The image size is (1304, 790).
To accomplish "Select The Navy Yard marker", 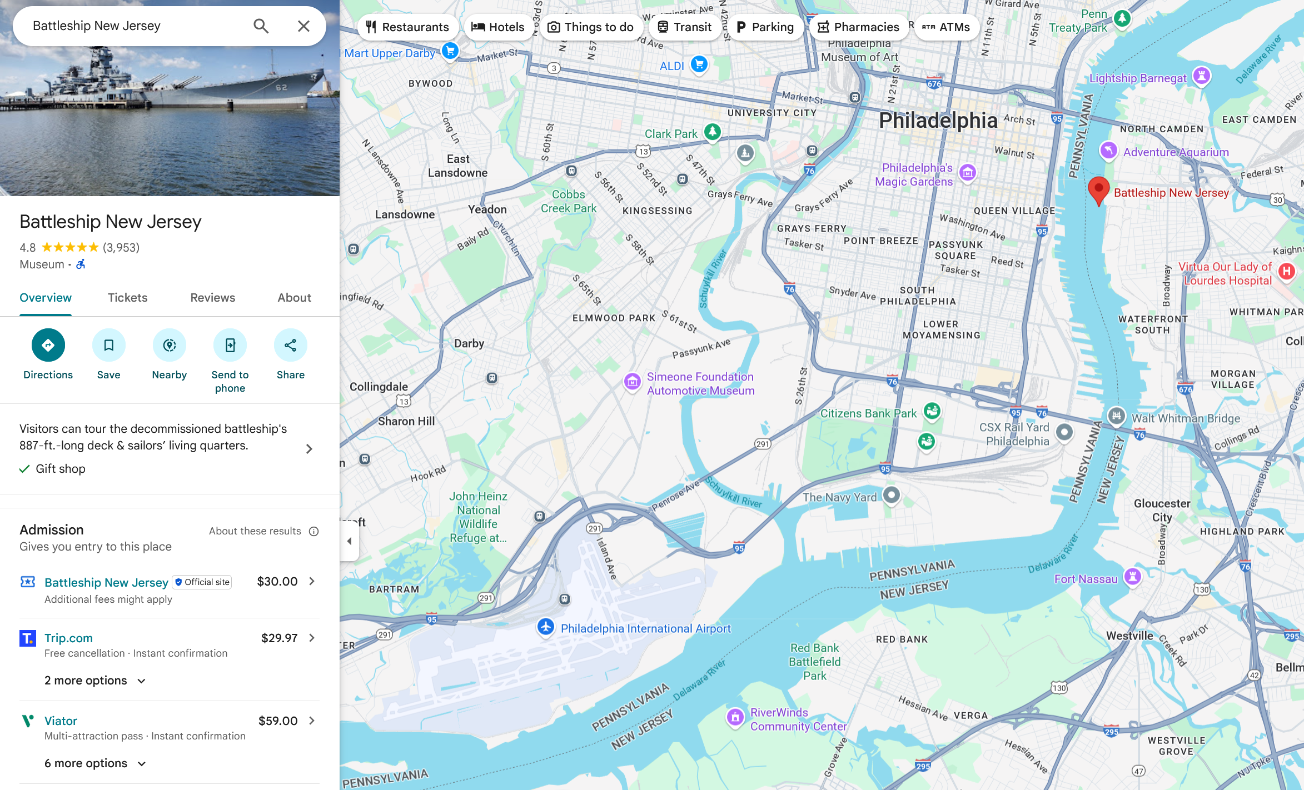I will pos(892,494).
